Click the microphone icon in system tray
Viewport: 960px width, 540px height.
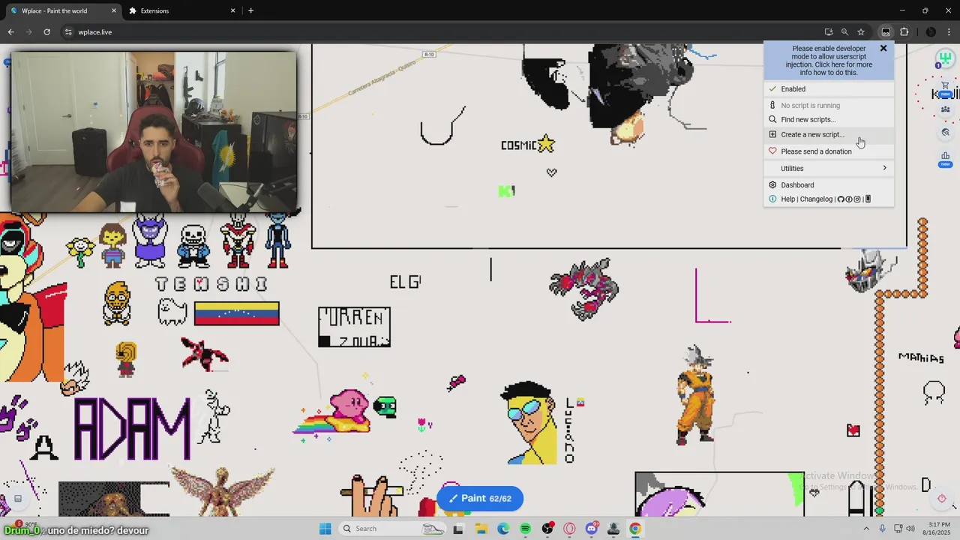883,529
